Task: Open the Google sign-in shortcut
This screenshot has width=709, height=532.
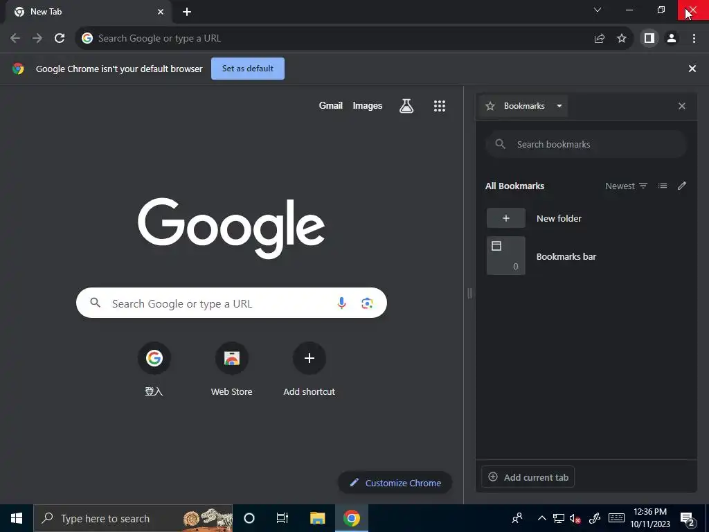Action: [x=154, y=370]
